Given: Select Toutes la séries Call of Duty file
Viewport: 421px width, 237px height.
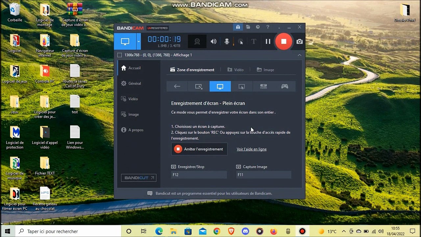Looking at the screenshot, I should point(75,76).
